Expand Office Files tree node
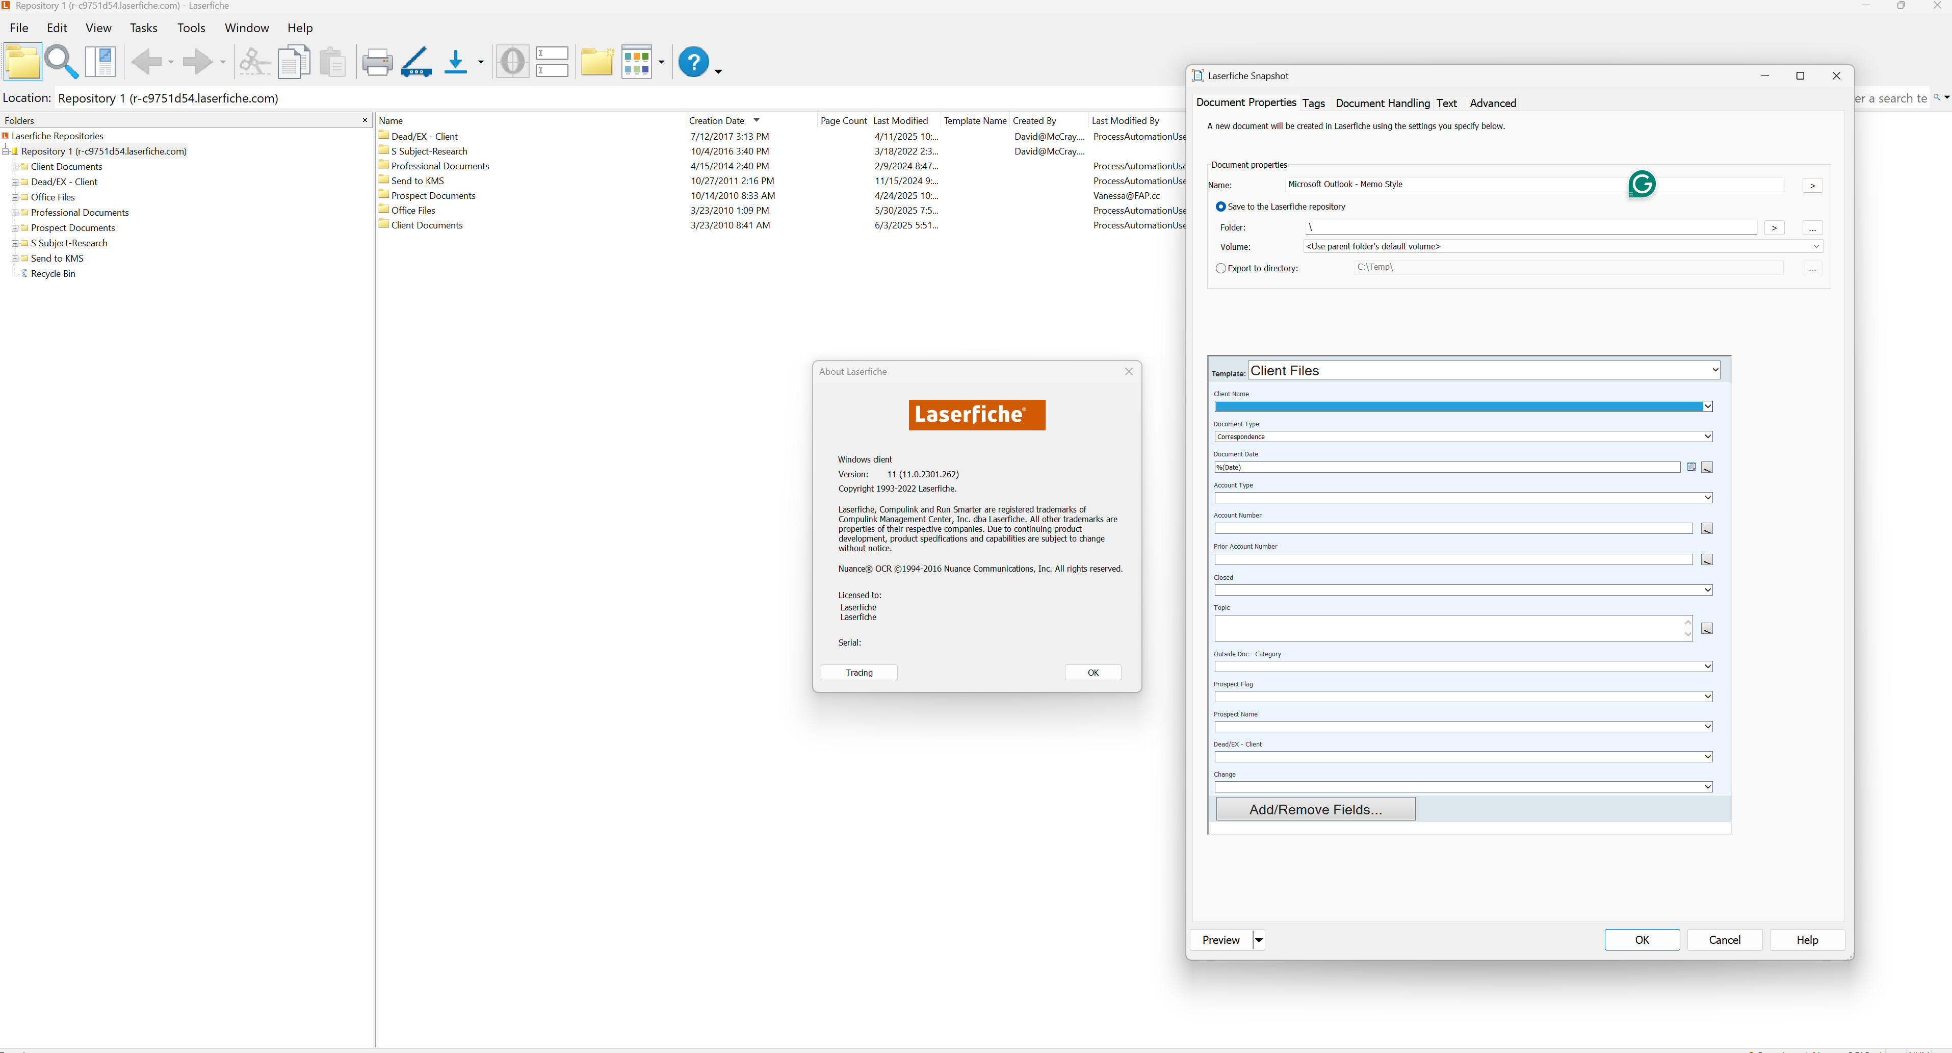 click(14, 197)
